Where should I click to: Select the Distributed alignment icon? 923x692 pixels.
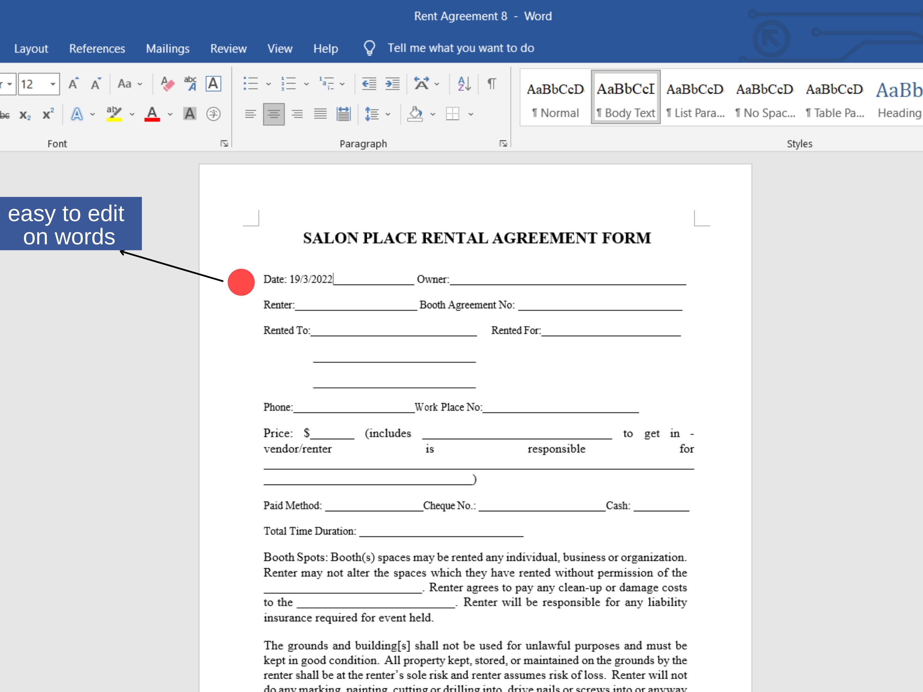pyautogui.click(x=343, y=113)
